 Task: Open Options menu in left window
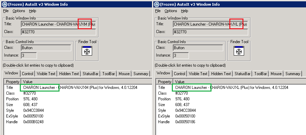click(x=19, y=11)
